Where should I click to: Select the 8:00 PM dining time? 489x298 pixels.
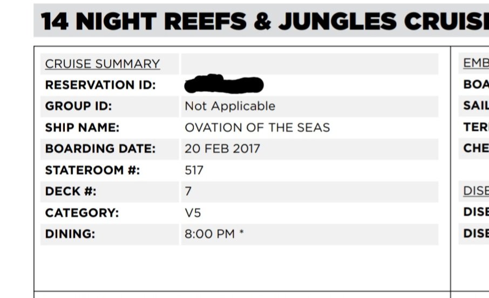pos(209,234)
